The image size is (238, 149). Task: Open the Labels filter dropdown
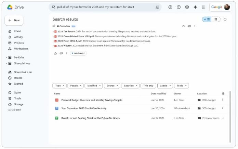click(165, 86)
